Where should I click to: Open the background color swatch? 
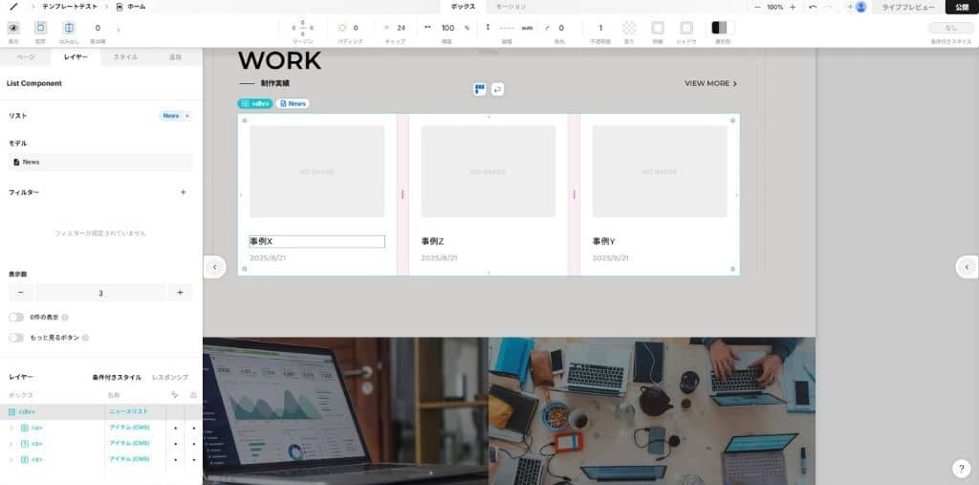point(719,28)
